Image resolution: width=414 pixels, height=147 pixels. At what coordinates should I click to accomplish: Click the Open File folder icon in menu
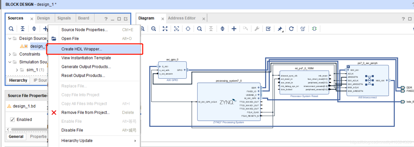point(54,39)
